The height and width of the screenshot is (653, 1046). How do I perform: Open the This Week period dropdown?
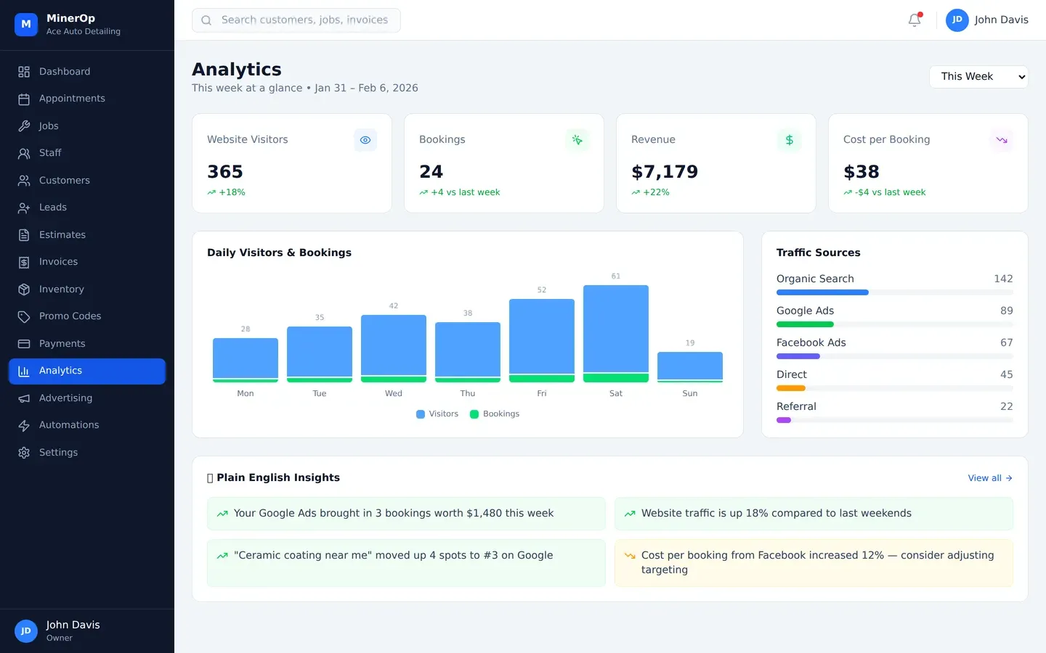pyautogui.click(x=978, y=77)
